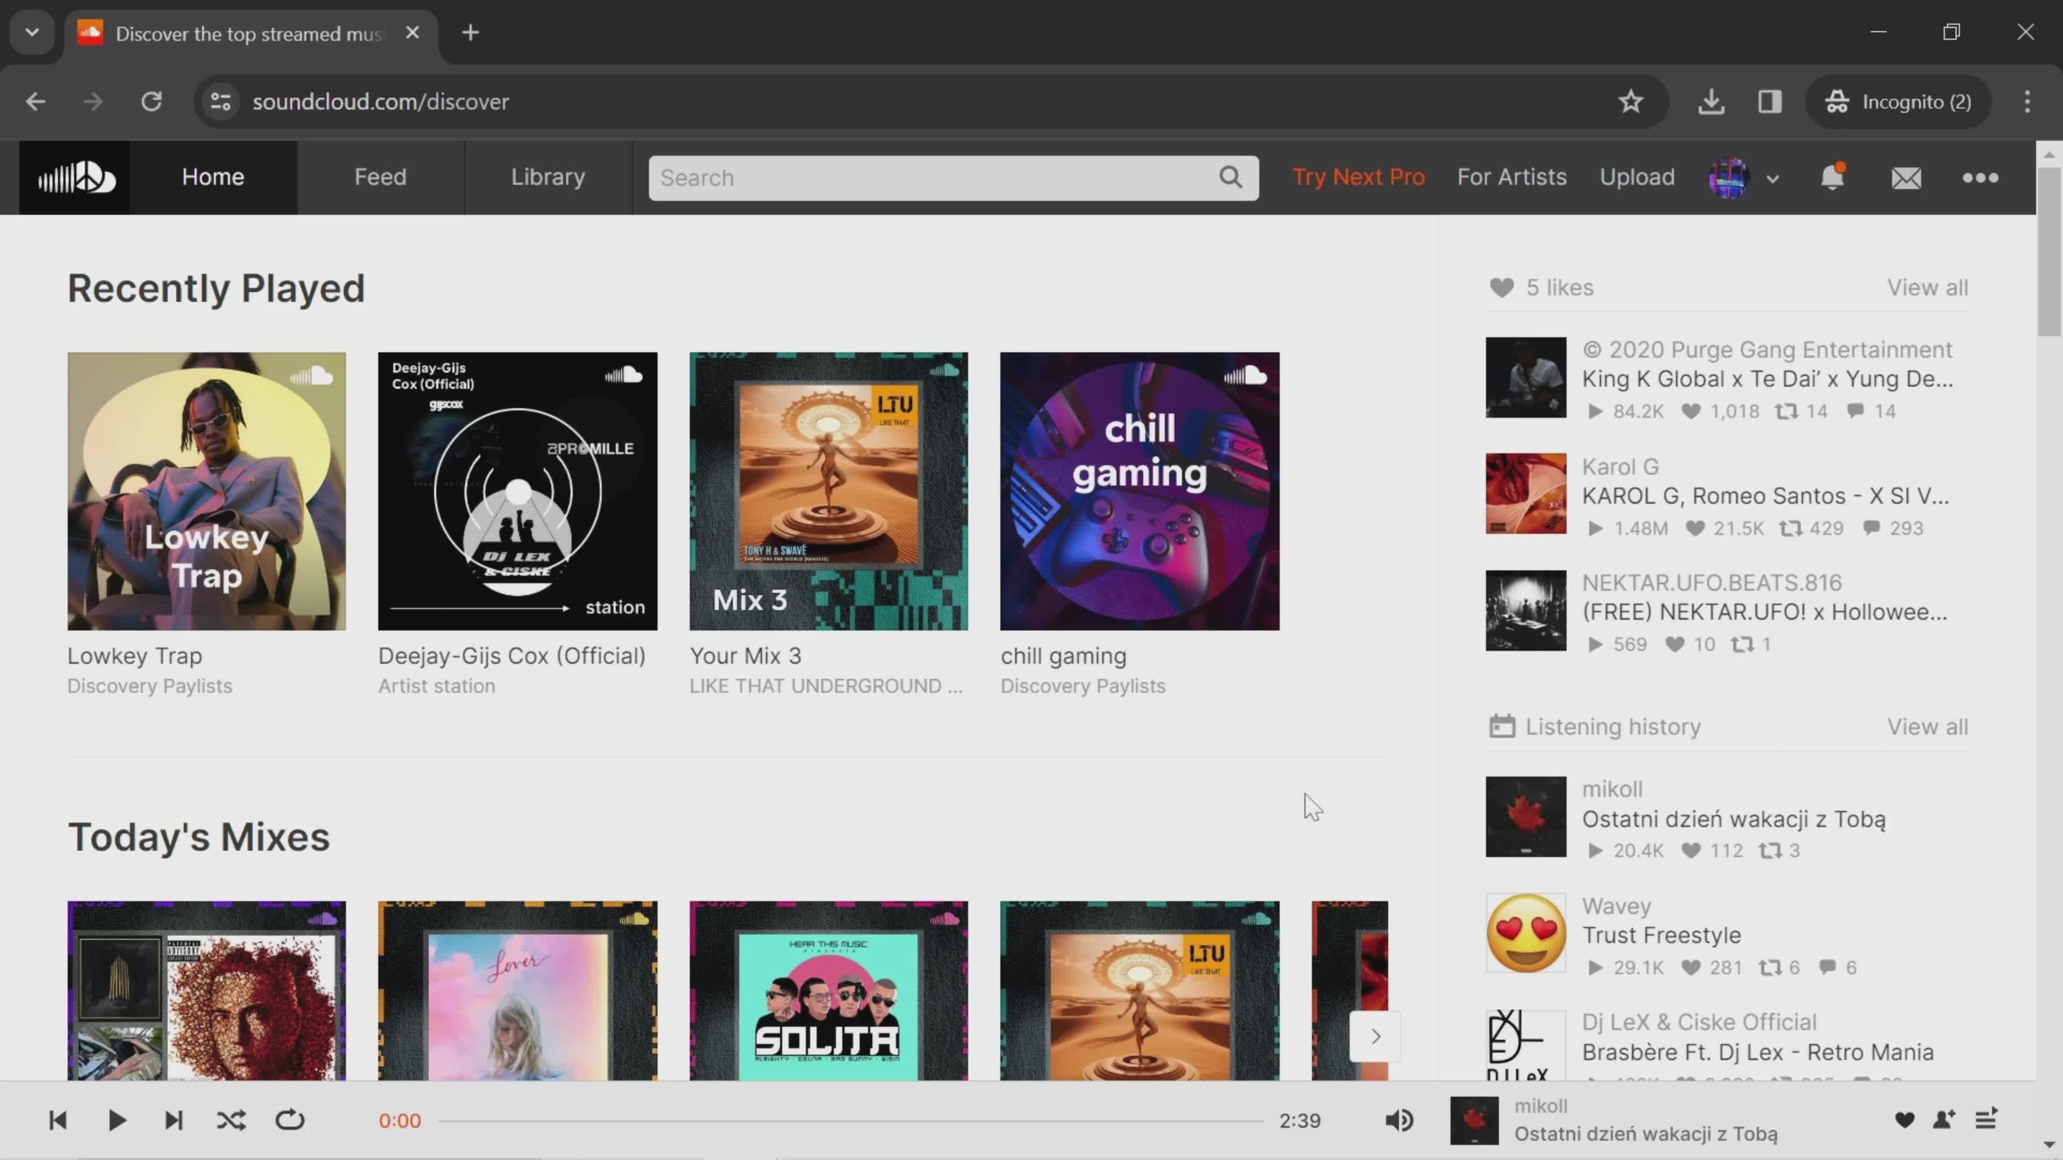
Task: Click the shuffle playback icon
Action: point(231,1120)
